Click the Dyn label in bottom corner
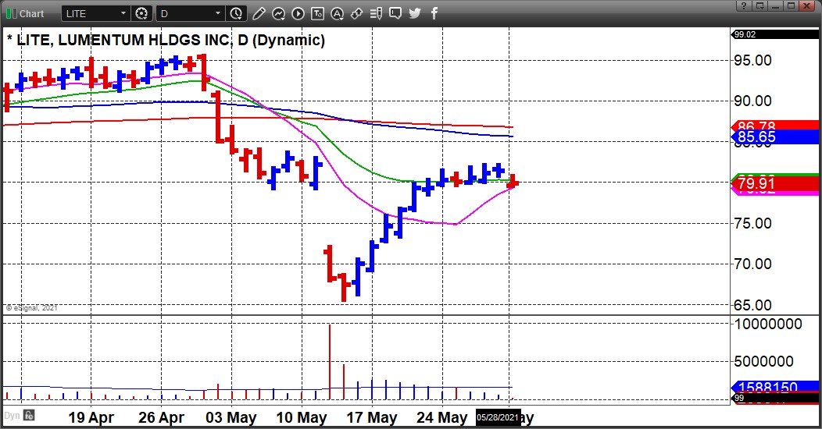Viewport: 822px width, 429px height. tap(12, 416)
